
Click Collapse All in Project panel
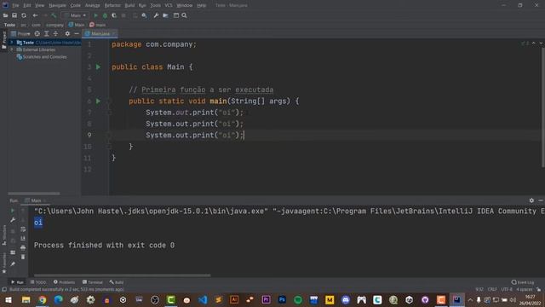pos(55,34)
